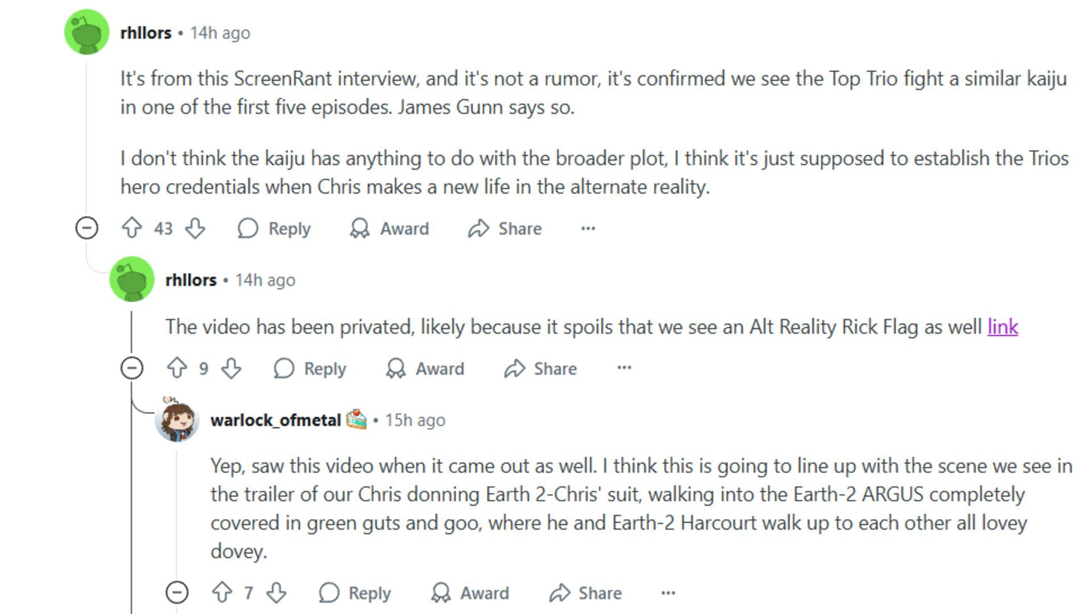The image size is (1092, 614).
Task: Award the privated video comment
Action: pyautogui.click(x=425, y=368)
